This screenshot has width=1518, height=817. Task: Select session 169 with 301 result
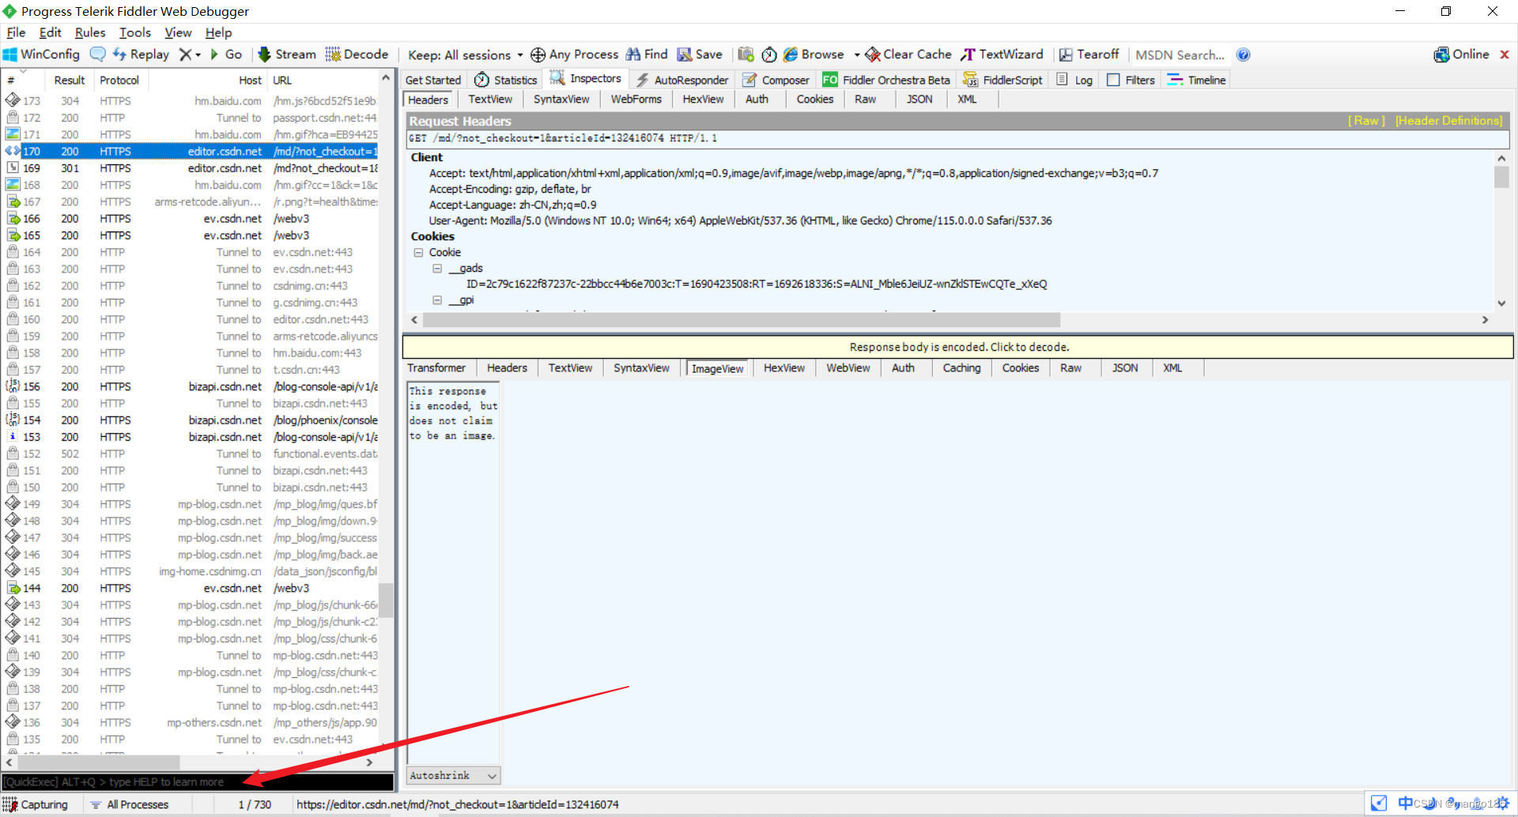(191, 168)
